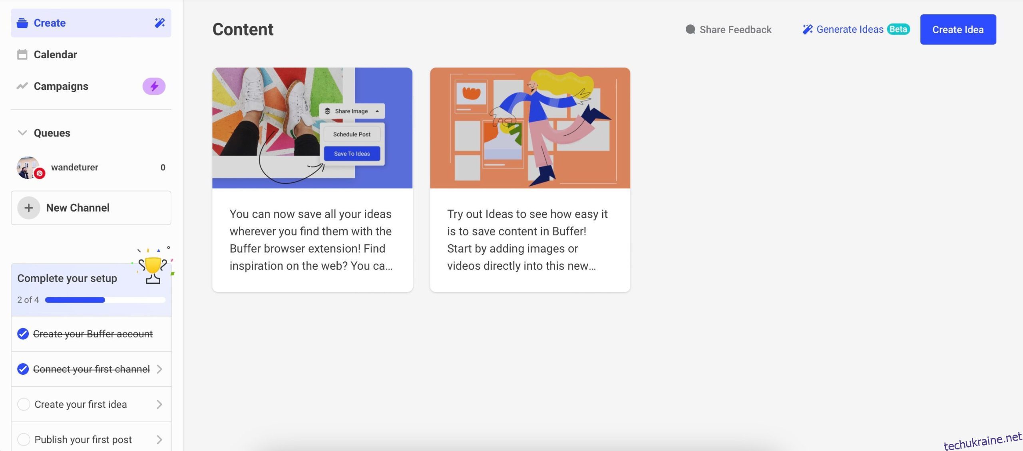This screenshot has height=451, width=1023.
Task: Click the 'You can now save all your ideas' text
Action: tap(311, 240)
